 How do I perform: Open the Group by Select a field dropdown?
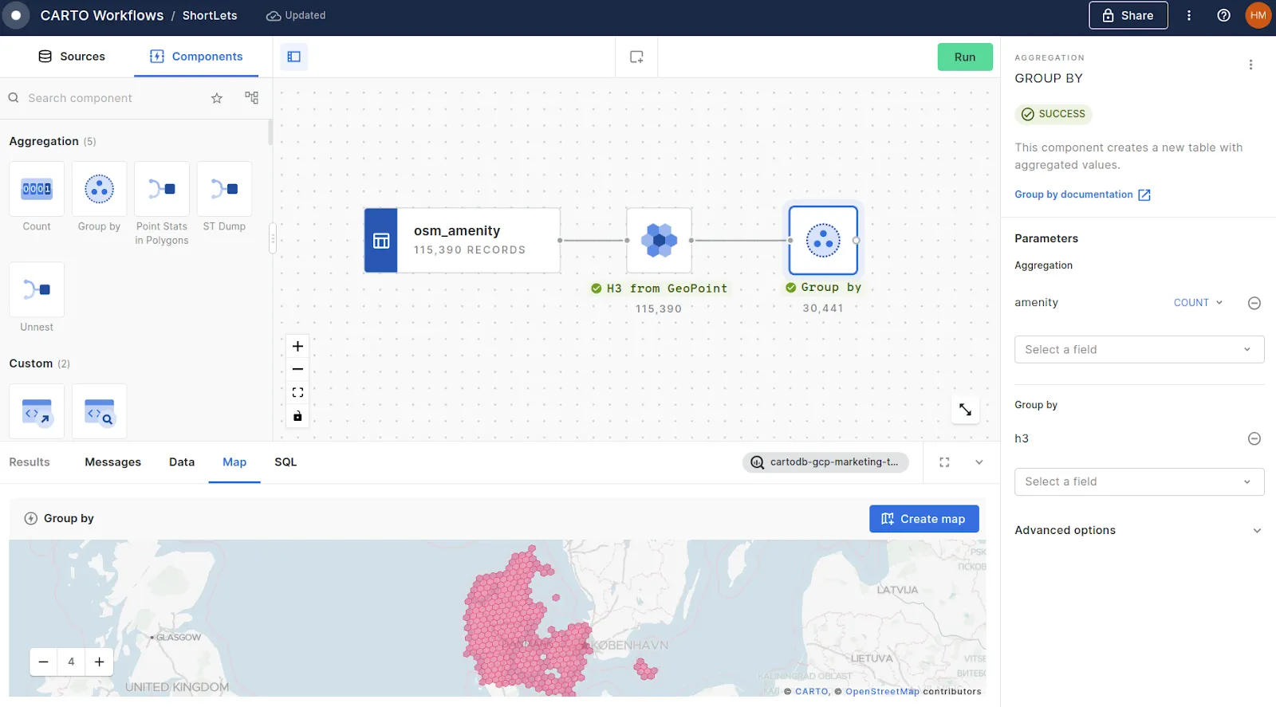[1139, 481]
